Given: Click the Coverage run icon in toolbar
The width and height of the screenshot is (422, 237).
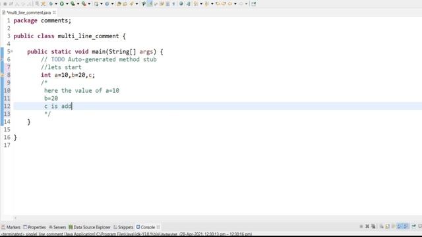Looking at the screenshot, I should (x=73, y=4).
